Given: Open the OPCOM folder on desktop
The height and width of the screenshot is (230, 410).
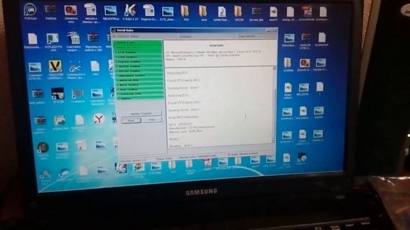Looking at the screenshot, I should 238,13.
